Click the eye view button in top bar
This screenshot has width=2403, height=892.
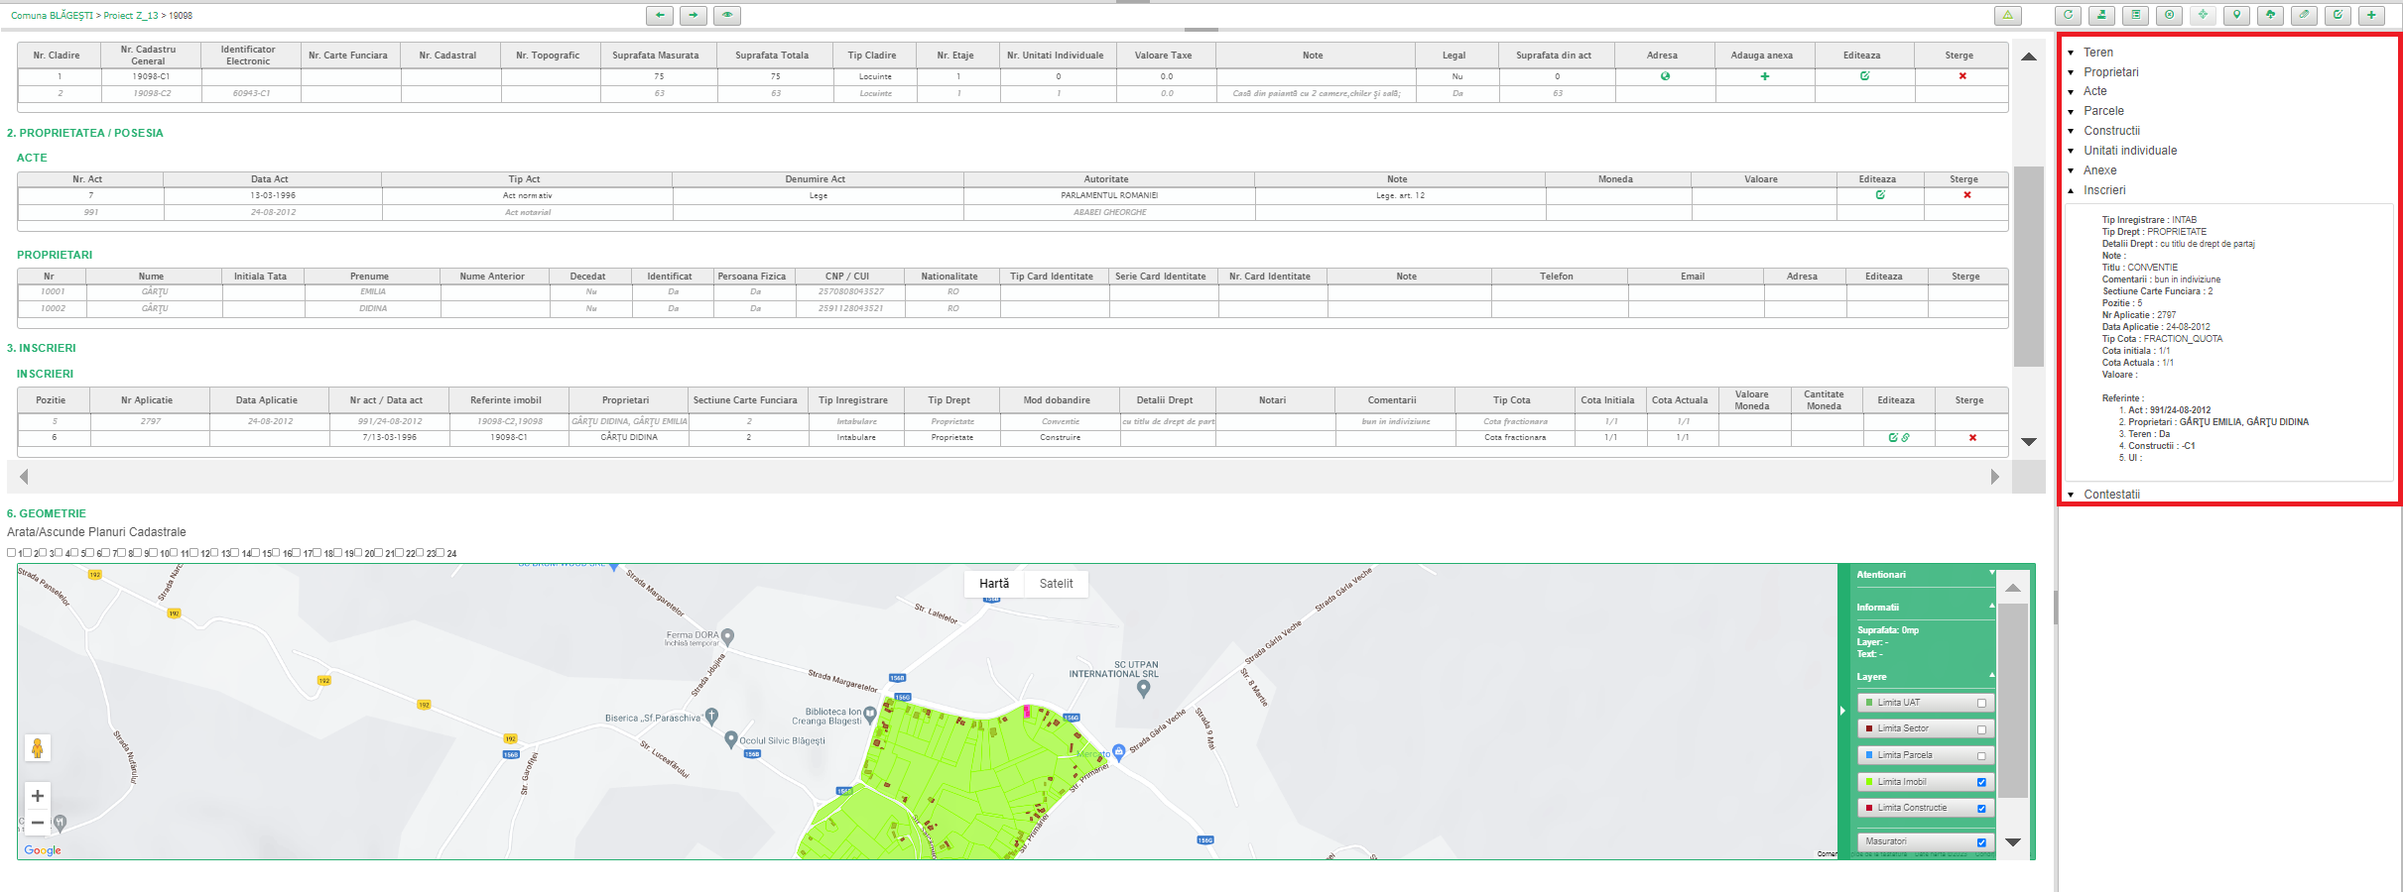(x=727, y=15)
